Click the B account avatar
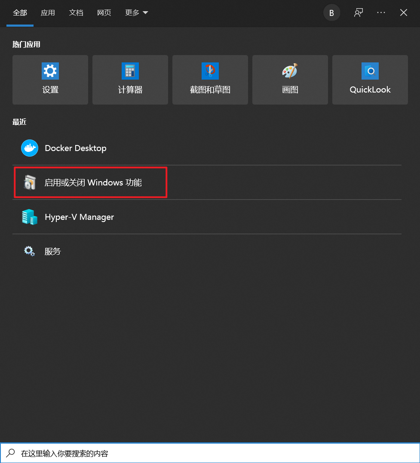Viewport: 420px width, 463px height. pyautogui.click(x=331, y=13)
